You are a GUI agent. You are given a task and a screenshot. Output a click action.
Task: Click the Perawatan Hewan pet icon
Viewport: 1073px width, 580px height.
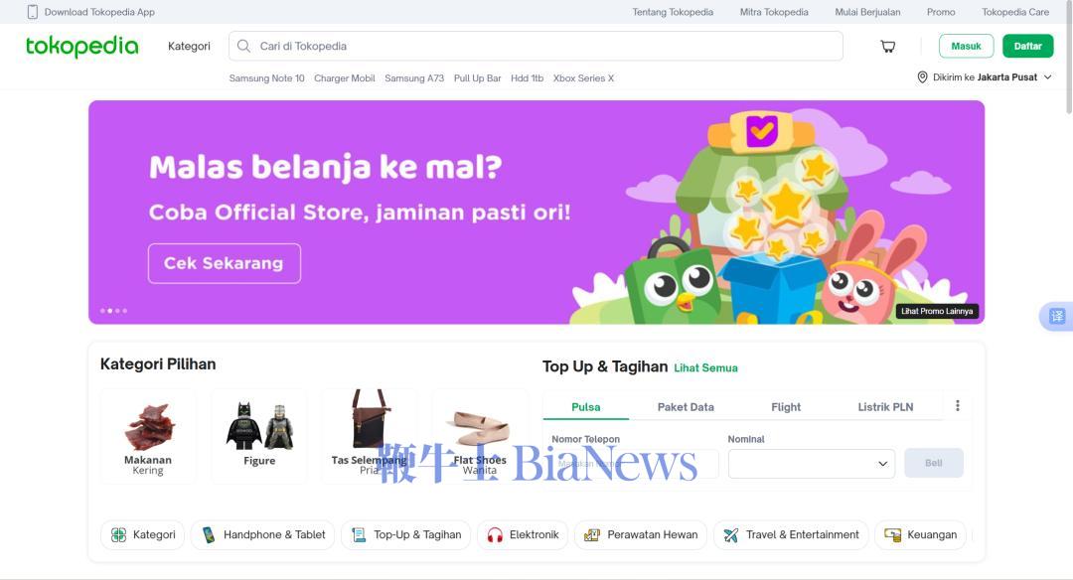pyautogui.click(x=592, y=535)
